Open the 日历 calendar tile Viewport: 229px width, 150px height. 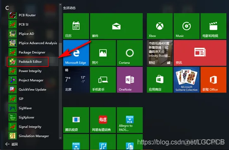76,26
